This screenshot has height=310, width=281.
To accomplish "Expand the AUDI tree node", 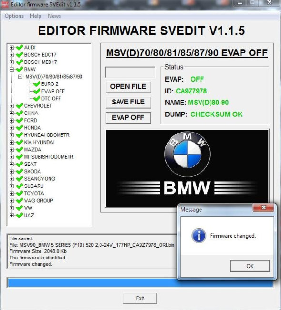I will point(11,48).
